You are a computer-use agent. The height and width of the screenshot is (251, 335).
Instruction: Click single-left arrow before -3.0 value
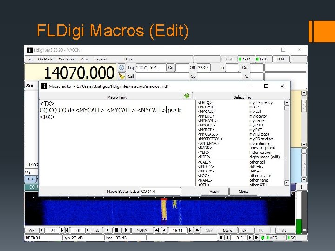point(228,238)
